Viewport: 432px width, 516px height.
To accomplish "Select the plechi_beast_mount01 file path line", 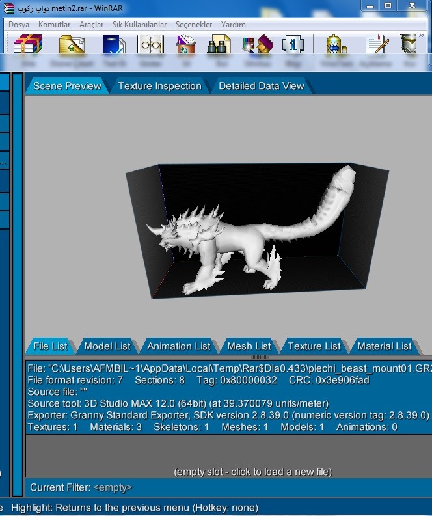I will [230, 368].
